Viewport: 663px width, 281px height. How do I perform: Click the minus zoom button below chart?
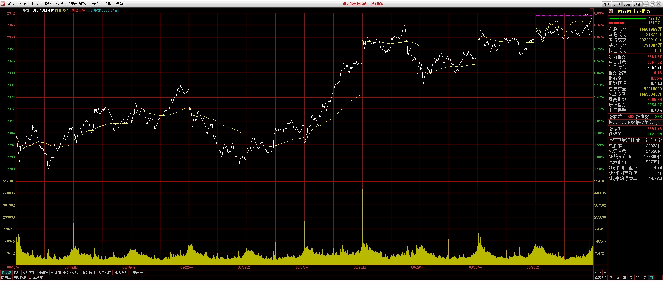coord(600,273)
